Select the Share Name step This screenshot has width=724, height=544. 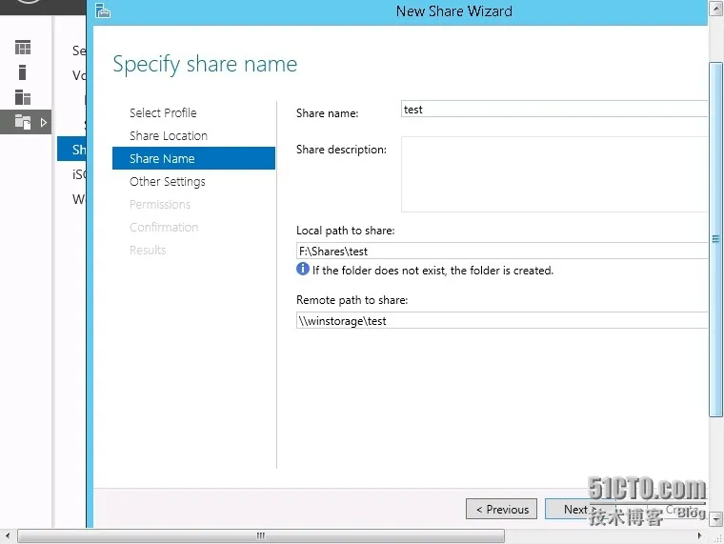[x=194, y=158]
